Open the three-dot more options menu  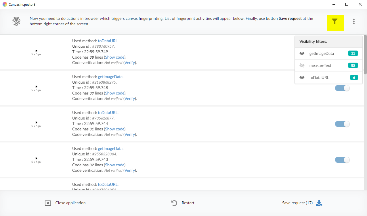tap(354, 21)
